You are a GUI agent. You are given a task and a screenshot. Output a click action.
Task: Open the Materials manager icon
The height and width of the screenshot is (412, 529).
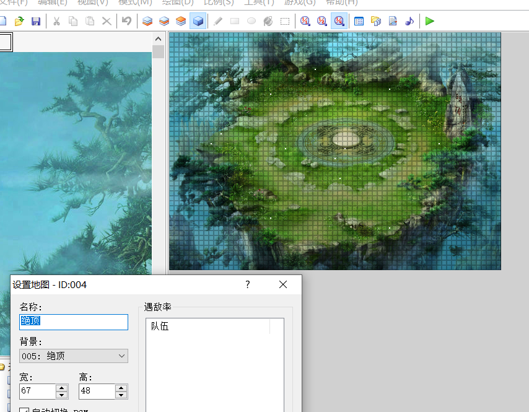point(376,21)
